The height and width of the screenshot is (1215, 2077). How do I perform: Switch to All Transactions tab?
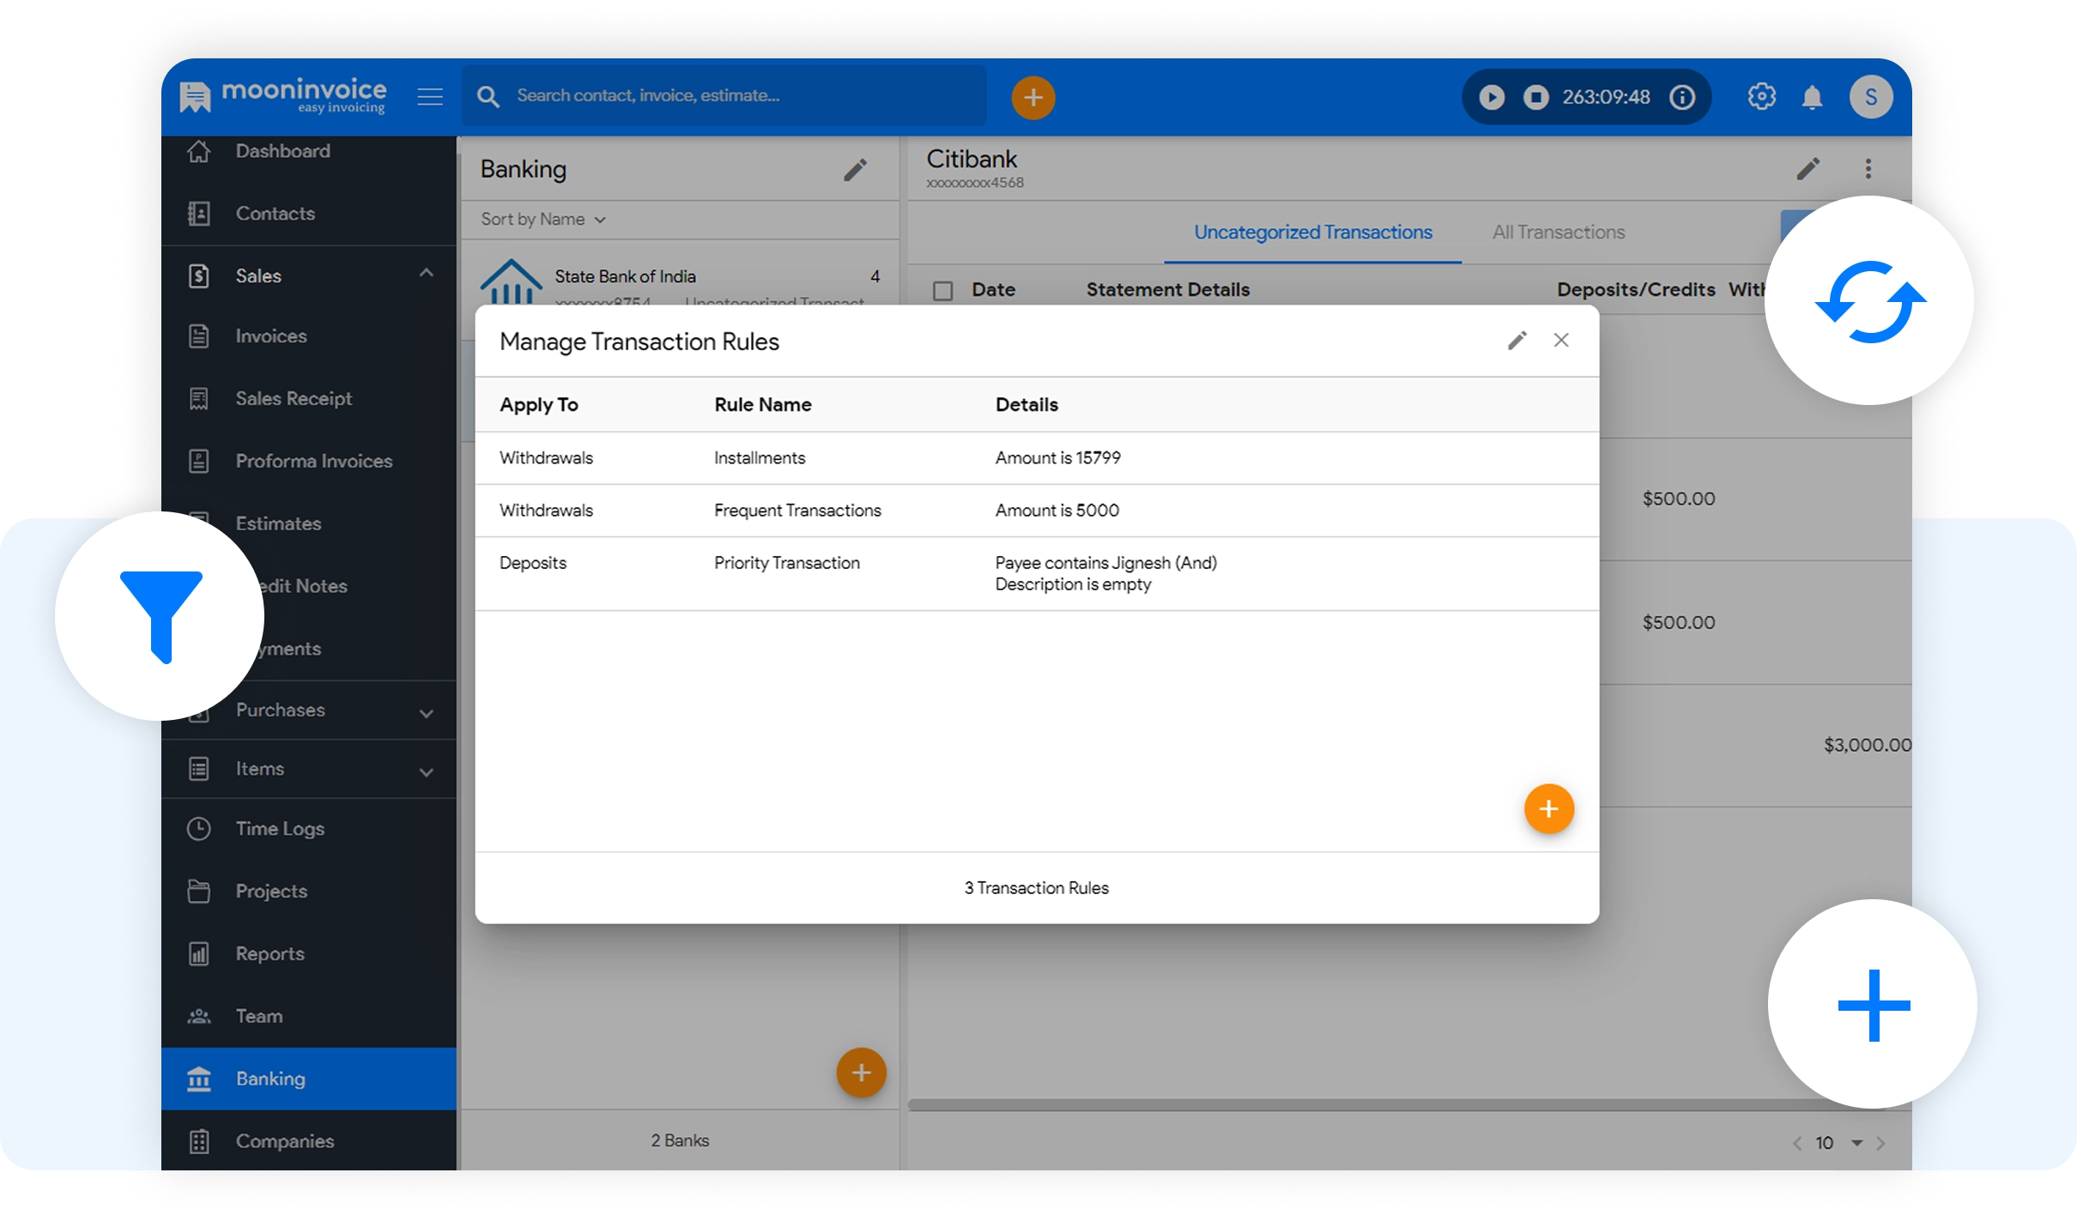pos(1558,233)
